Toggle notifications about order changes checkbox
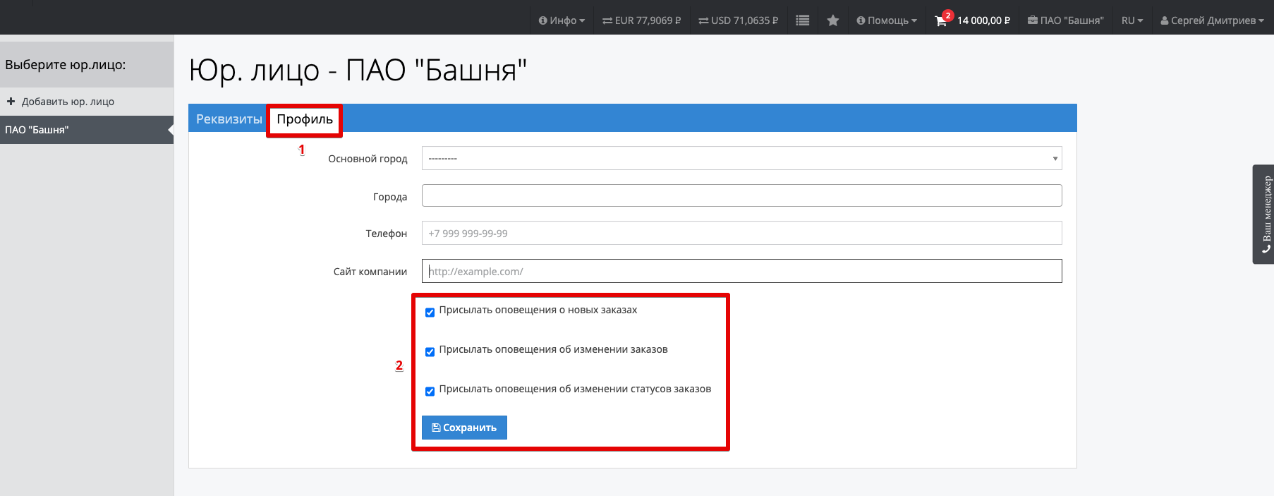This screenshot has width=1274, height=496. [430, 352]
